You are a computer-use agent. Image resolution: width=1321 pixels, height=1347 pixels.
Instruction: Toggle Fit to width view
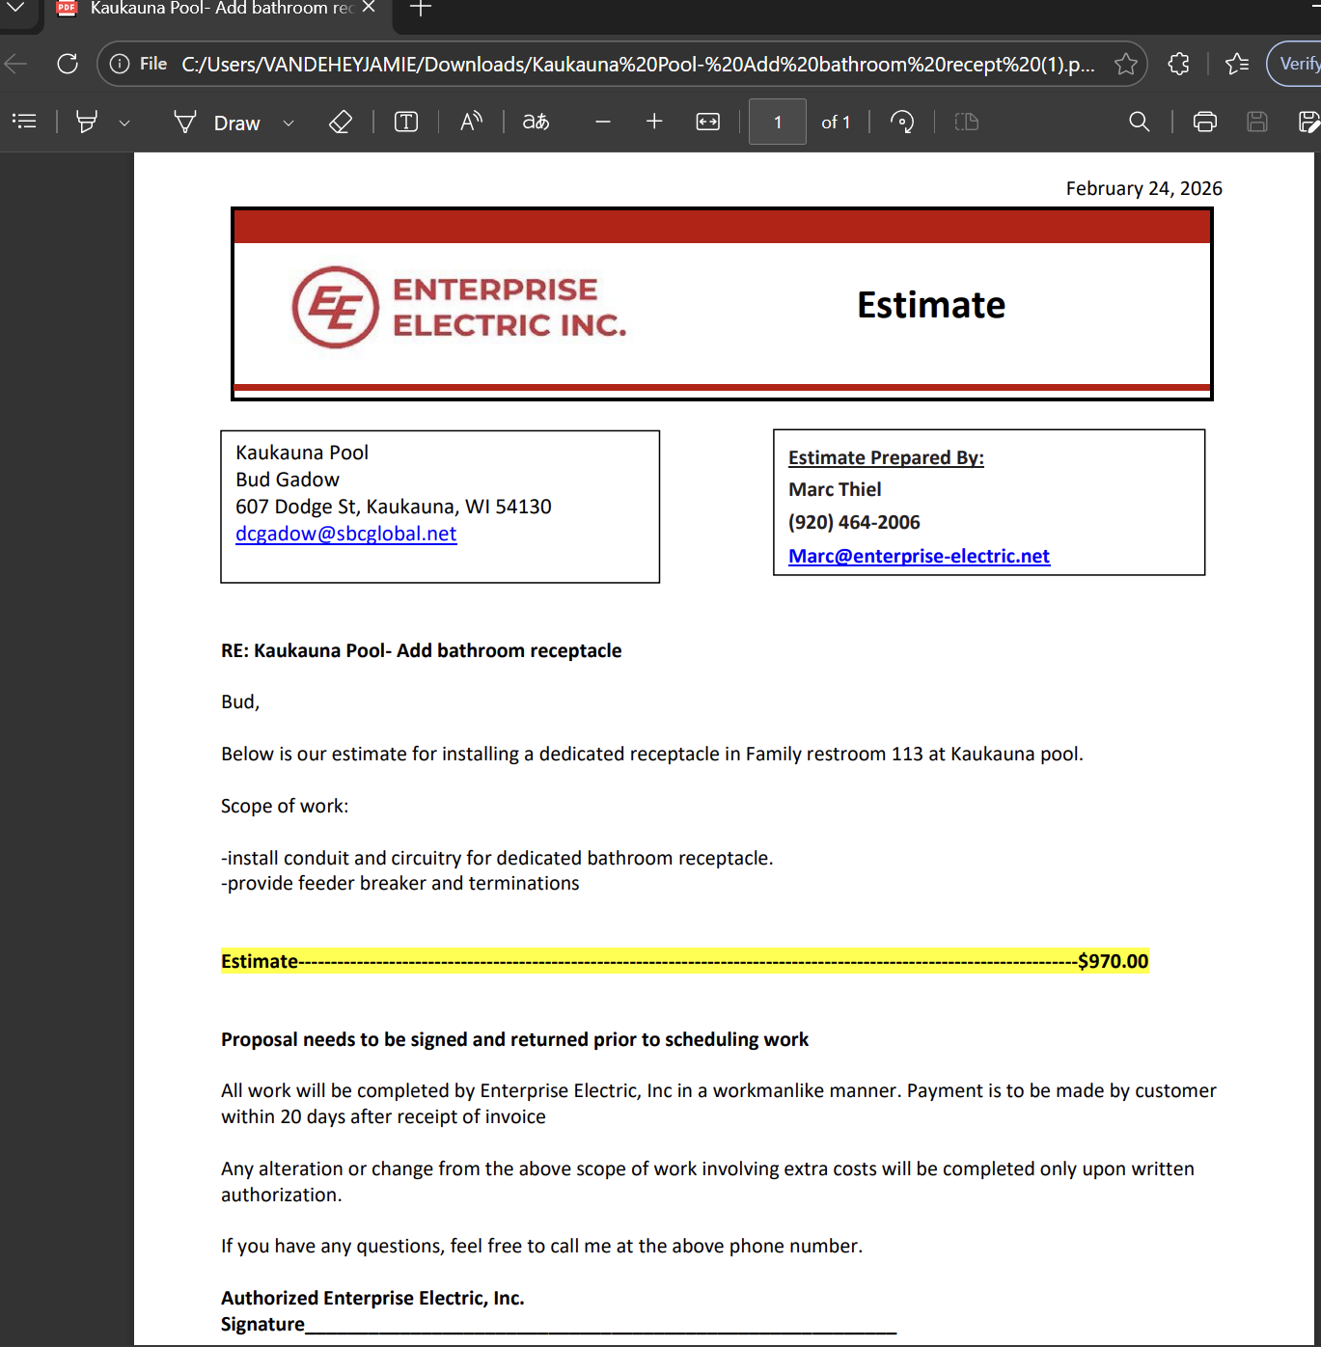coord(708,122)
